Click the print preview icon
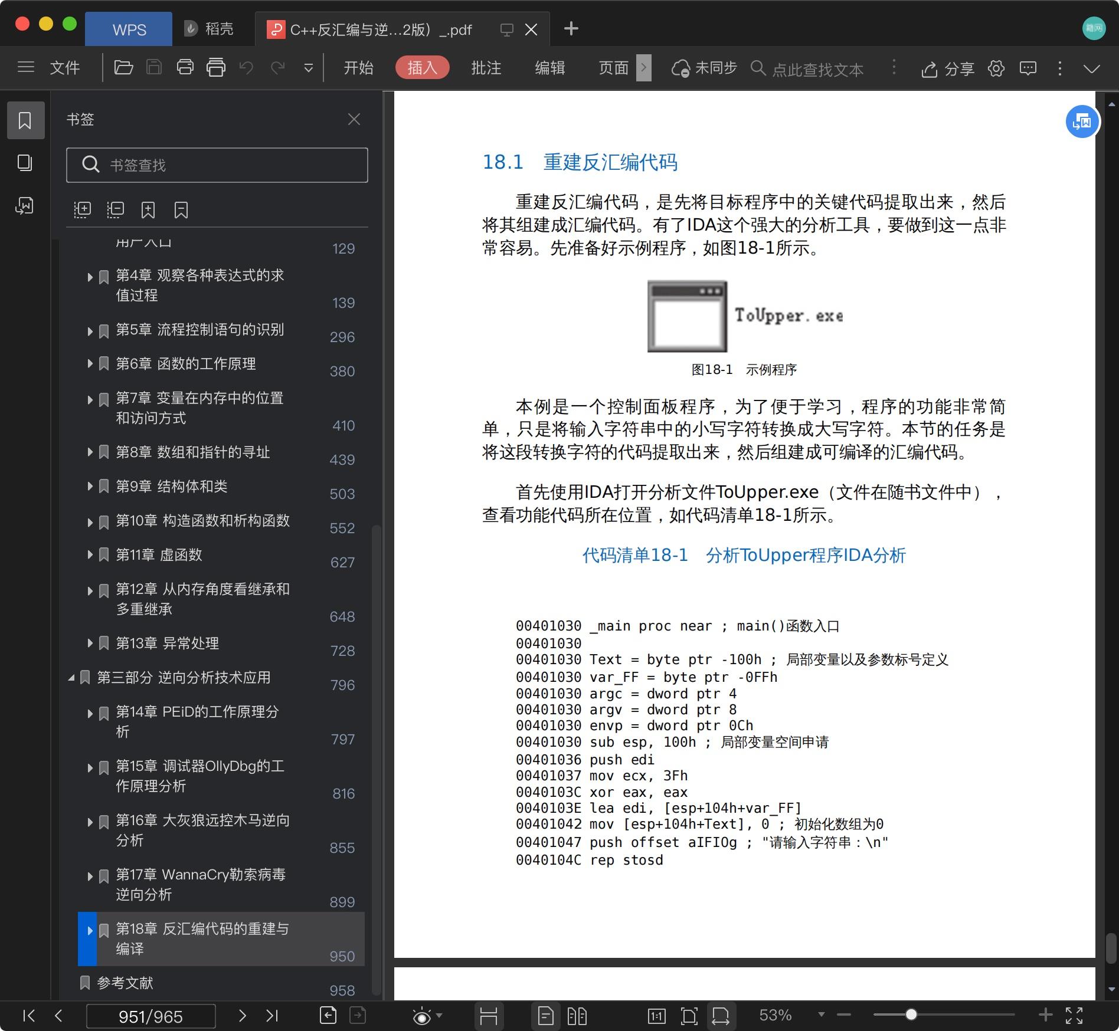 pos(216,67)
